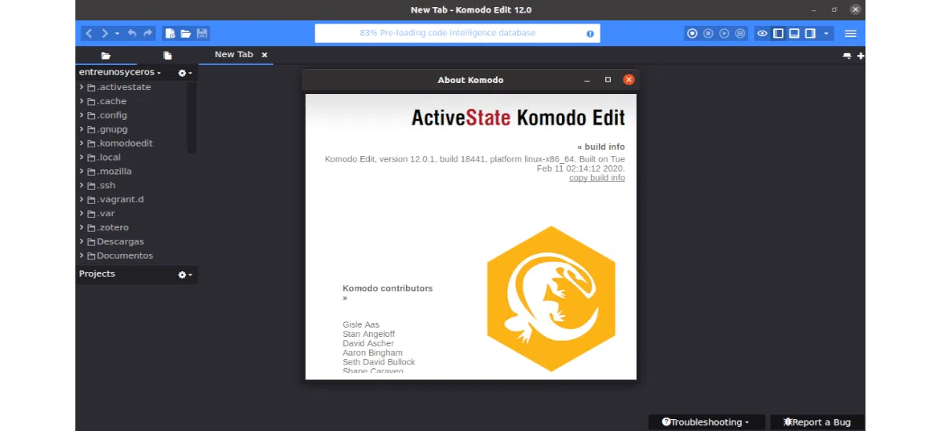Open the recent locations dropdown beside forward arrow

[117, 34]
